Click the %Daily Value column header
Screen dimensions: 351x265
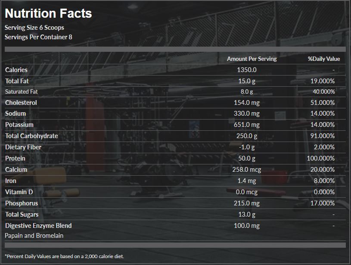[x=324, y=59]
